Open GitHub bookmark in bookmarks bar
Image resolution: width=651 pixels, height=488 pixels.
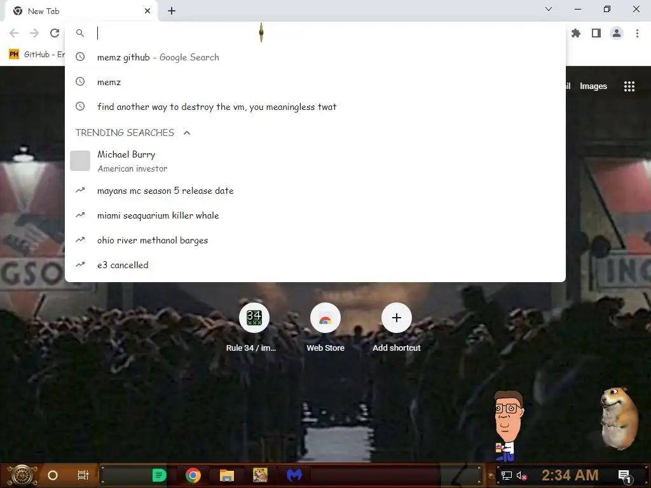pyautogui.click(x=36, y=55)
